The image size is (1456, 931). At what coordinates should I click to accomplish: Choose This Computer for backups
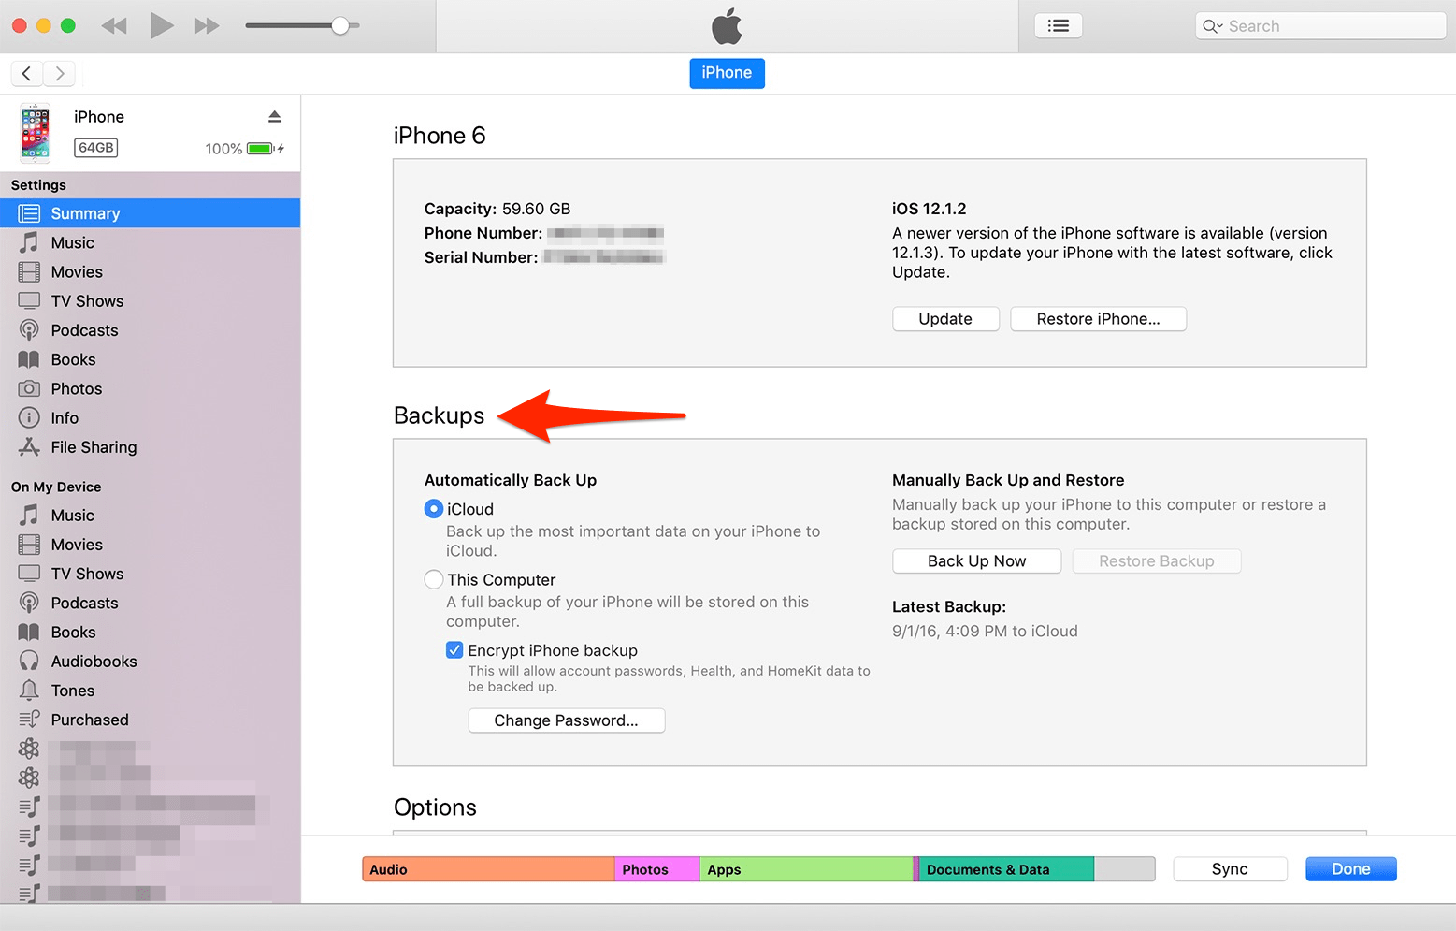433,579
